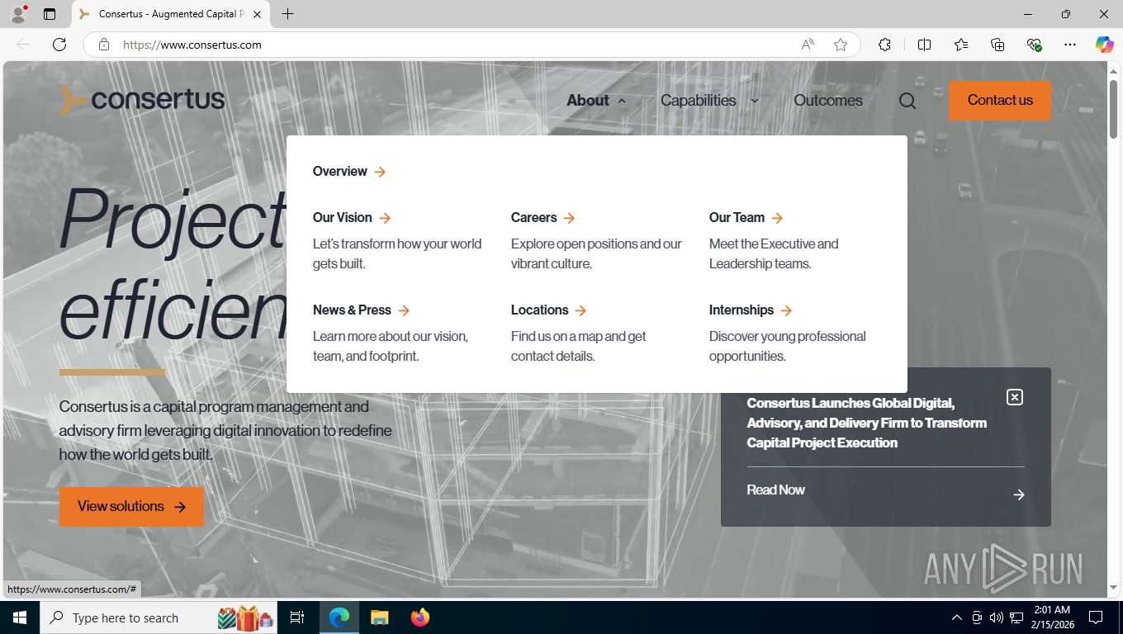This screenshot has height=634, width=1123.
Task: Close the news announcement card
Action: tap(1015, 397)
